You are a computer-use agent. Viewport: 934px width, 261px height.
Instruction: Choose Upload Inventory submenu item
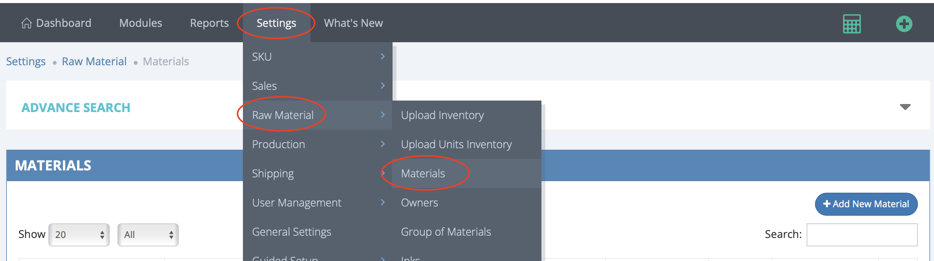point(442,115)
